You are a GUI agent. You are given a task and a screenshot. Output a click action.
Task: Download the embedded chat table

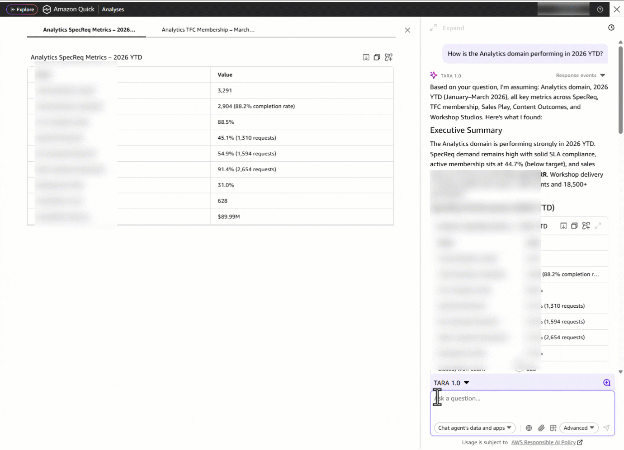tap(563, 226)
